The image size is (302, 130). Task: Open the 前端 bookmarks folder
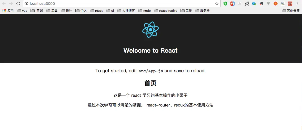[x=37, y=11]
